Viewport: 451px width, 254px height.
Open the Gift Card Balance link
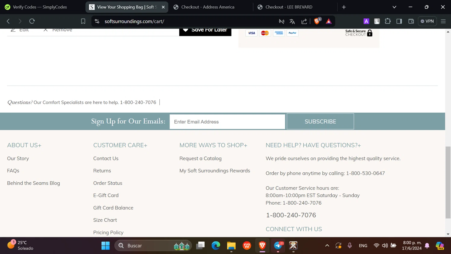tap(113, 208)
